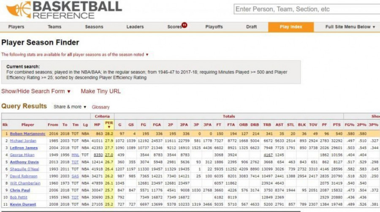Viewport: 380px width, 212px height.
Task: Click the Make Tiny URL link
Action: pos(100,91)
